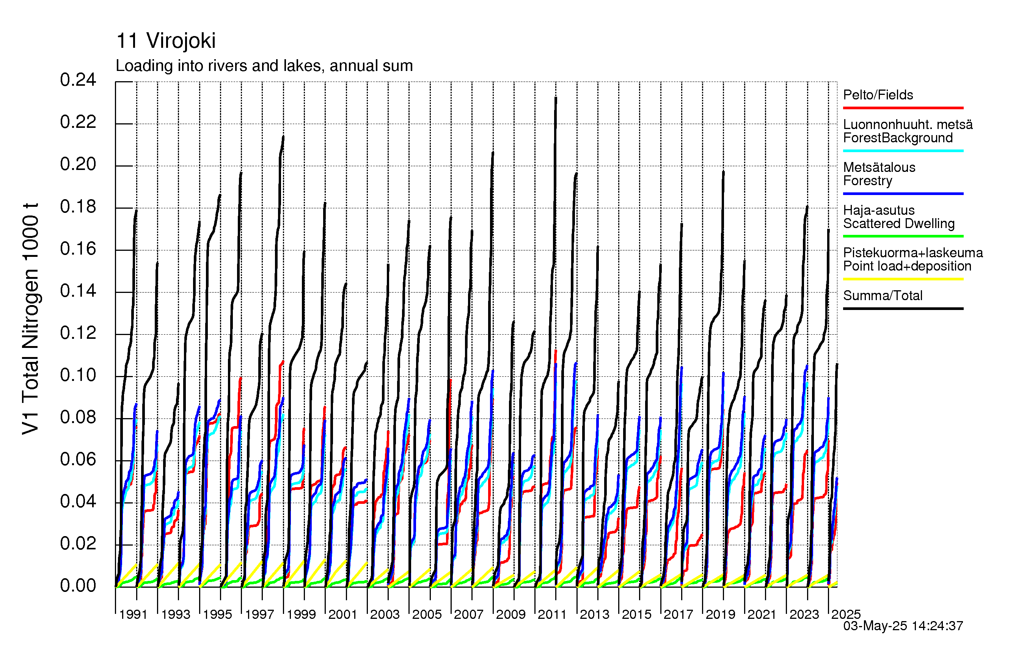The width and height of the screenshot is (1024, 645).
Task: Click the y-axis label 'V1 Total Nitrogen 1000 t'
Action: coord(31,318)
